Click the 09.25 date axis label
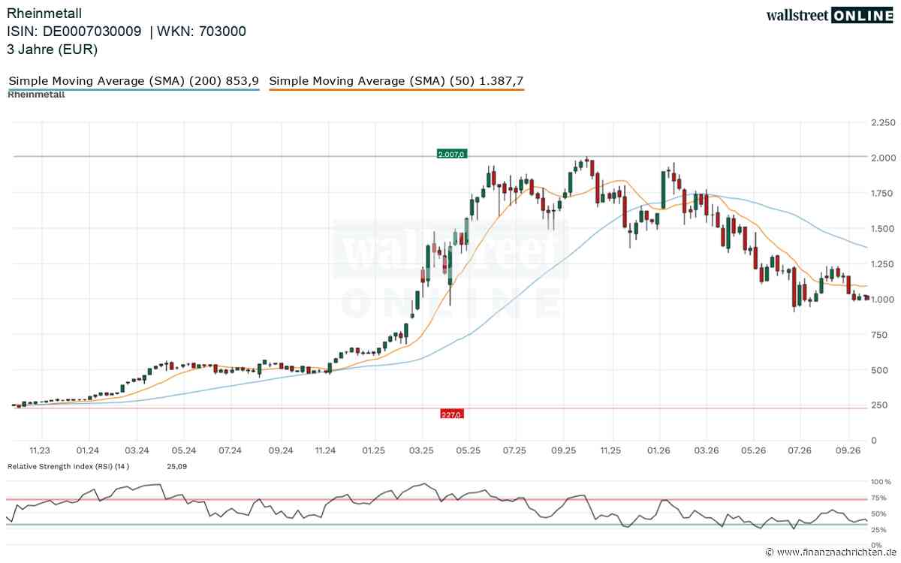901x563 pixels. 563,450
